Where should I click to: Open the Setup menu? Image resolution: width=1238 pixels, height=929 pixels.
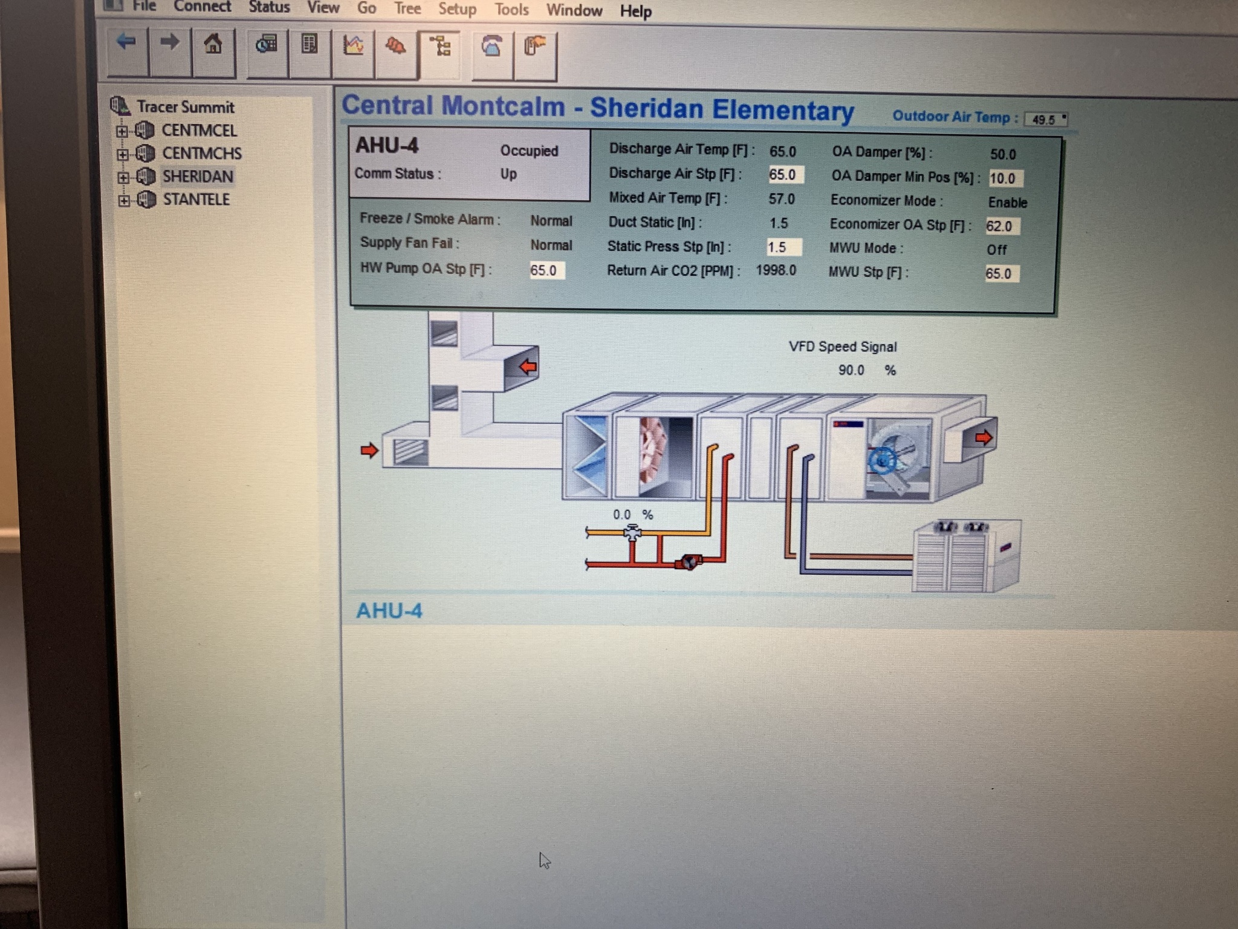pyautogui.click(x=457, y=9)
